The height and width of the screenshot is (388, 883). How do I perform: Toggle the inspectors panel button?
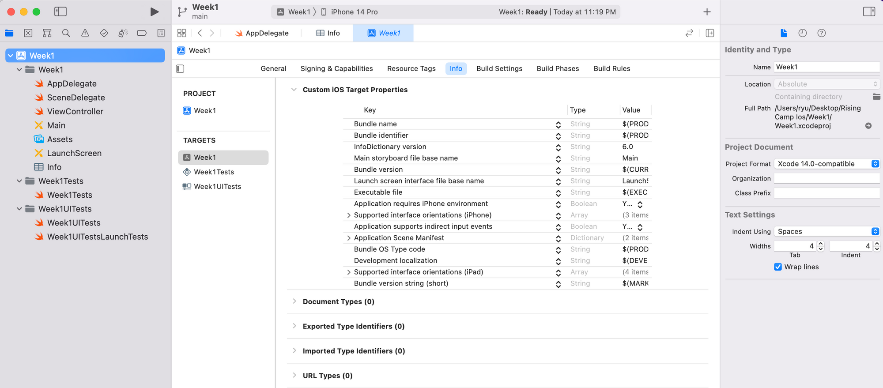[869, 12]
